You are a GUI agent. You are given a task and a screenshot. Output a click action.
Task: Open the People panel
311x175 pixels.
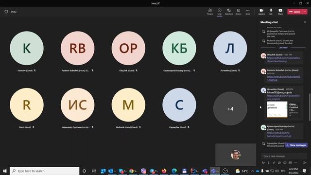[210, 12]
